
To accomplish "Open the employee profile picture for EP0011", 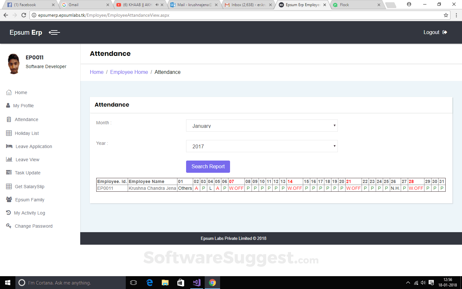I will click(13, 63).
